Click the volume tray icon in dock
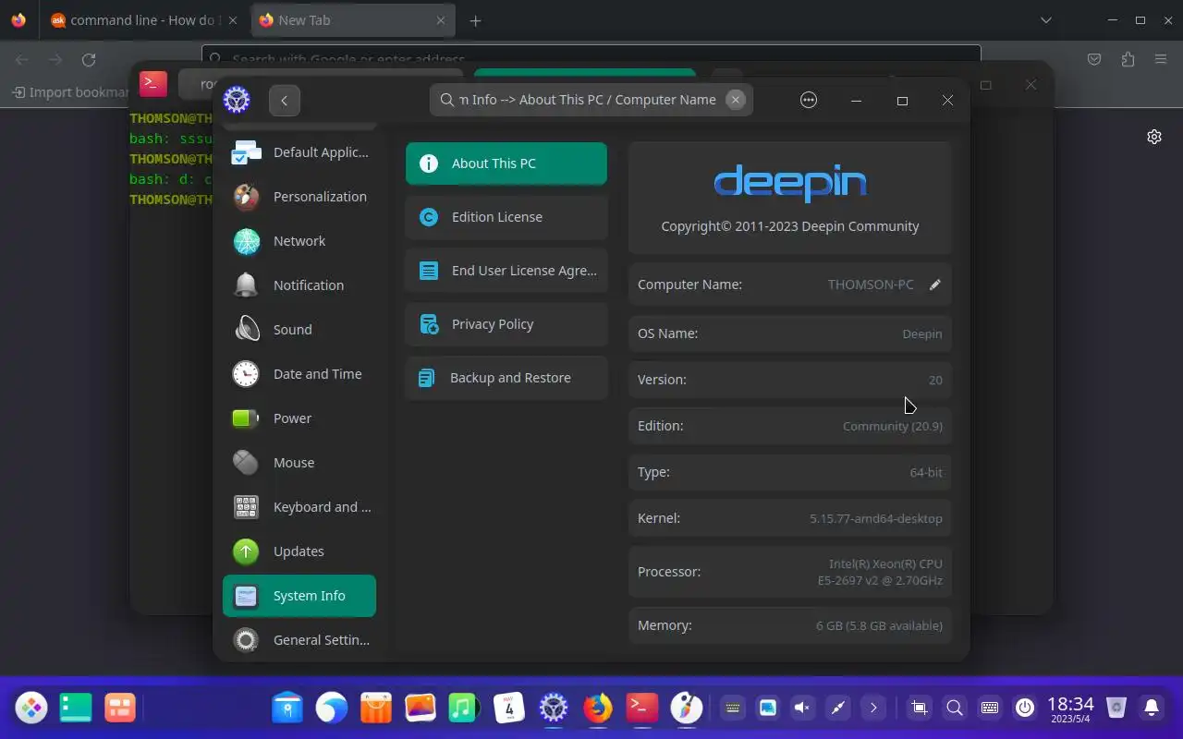Screen dimensions: 1183x739 (802, 709)
